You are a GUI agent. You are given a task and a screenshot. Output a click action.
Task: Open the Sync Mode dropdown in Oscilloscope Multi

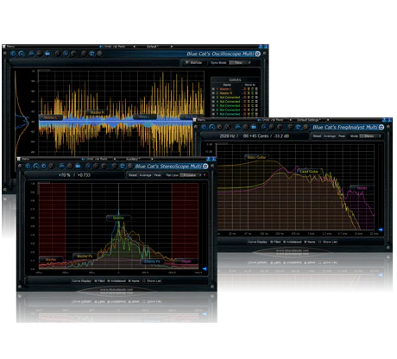(240, 63)
